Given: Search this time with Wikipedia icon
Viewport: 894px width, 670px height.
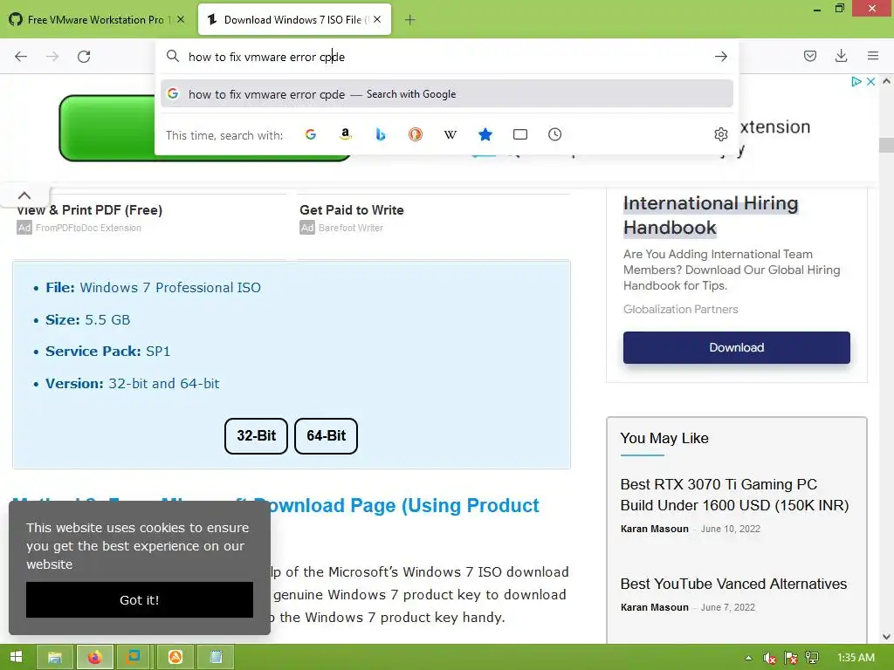Looking at the screenshot, I should [450, 134].
